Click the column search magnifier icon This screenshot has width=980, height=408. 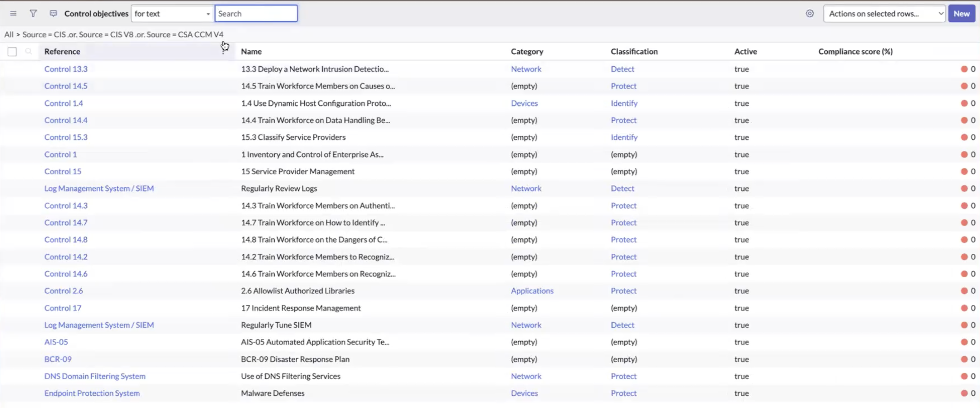tap(29, 51)
